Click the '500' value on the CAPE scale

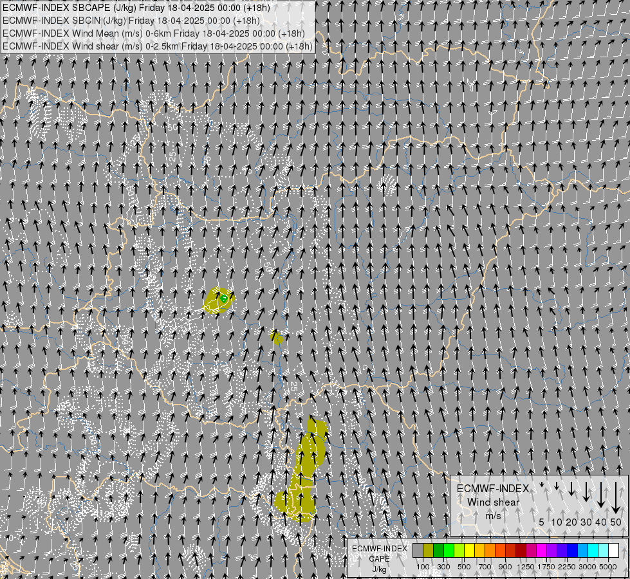pyautogui.click(x=464, y=567)
